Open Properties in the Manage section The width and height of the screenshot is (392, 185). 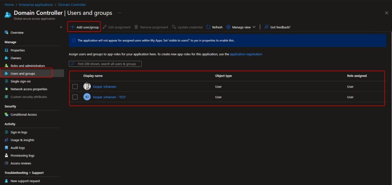(18, 50)
